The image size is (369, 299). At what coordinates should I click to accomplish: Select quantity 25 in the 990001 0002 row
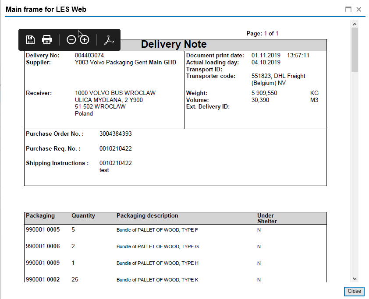tap(75, 279)
